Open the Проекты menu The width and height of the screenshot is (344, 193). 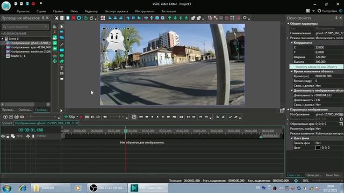click(x=23, y=11)
